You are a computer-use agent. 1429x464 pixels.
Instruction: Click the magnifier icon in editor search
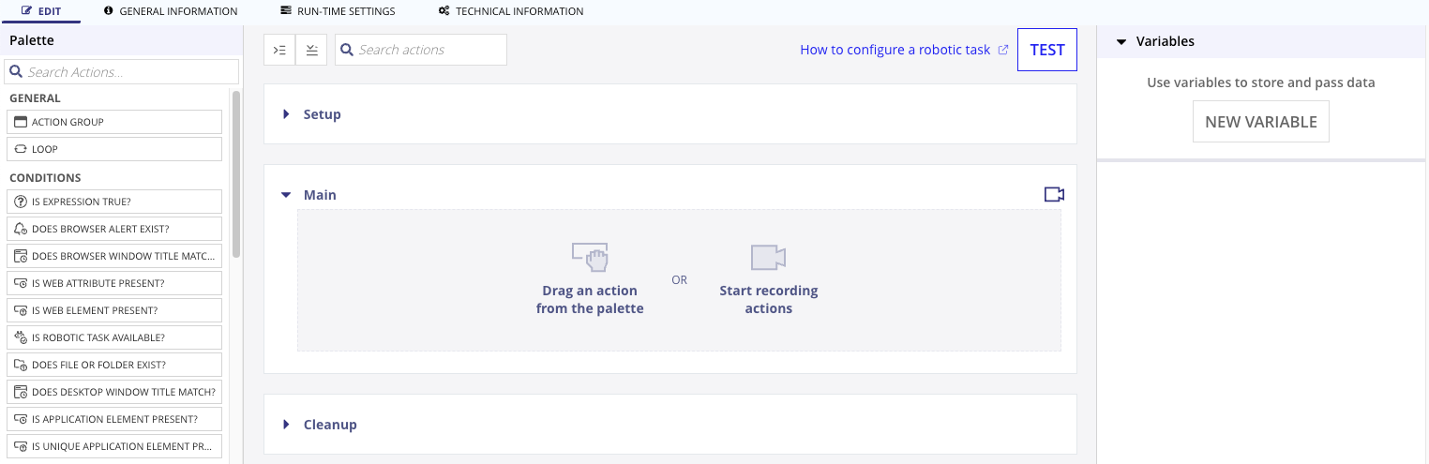click(x=346, y=51)
